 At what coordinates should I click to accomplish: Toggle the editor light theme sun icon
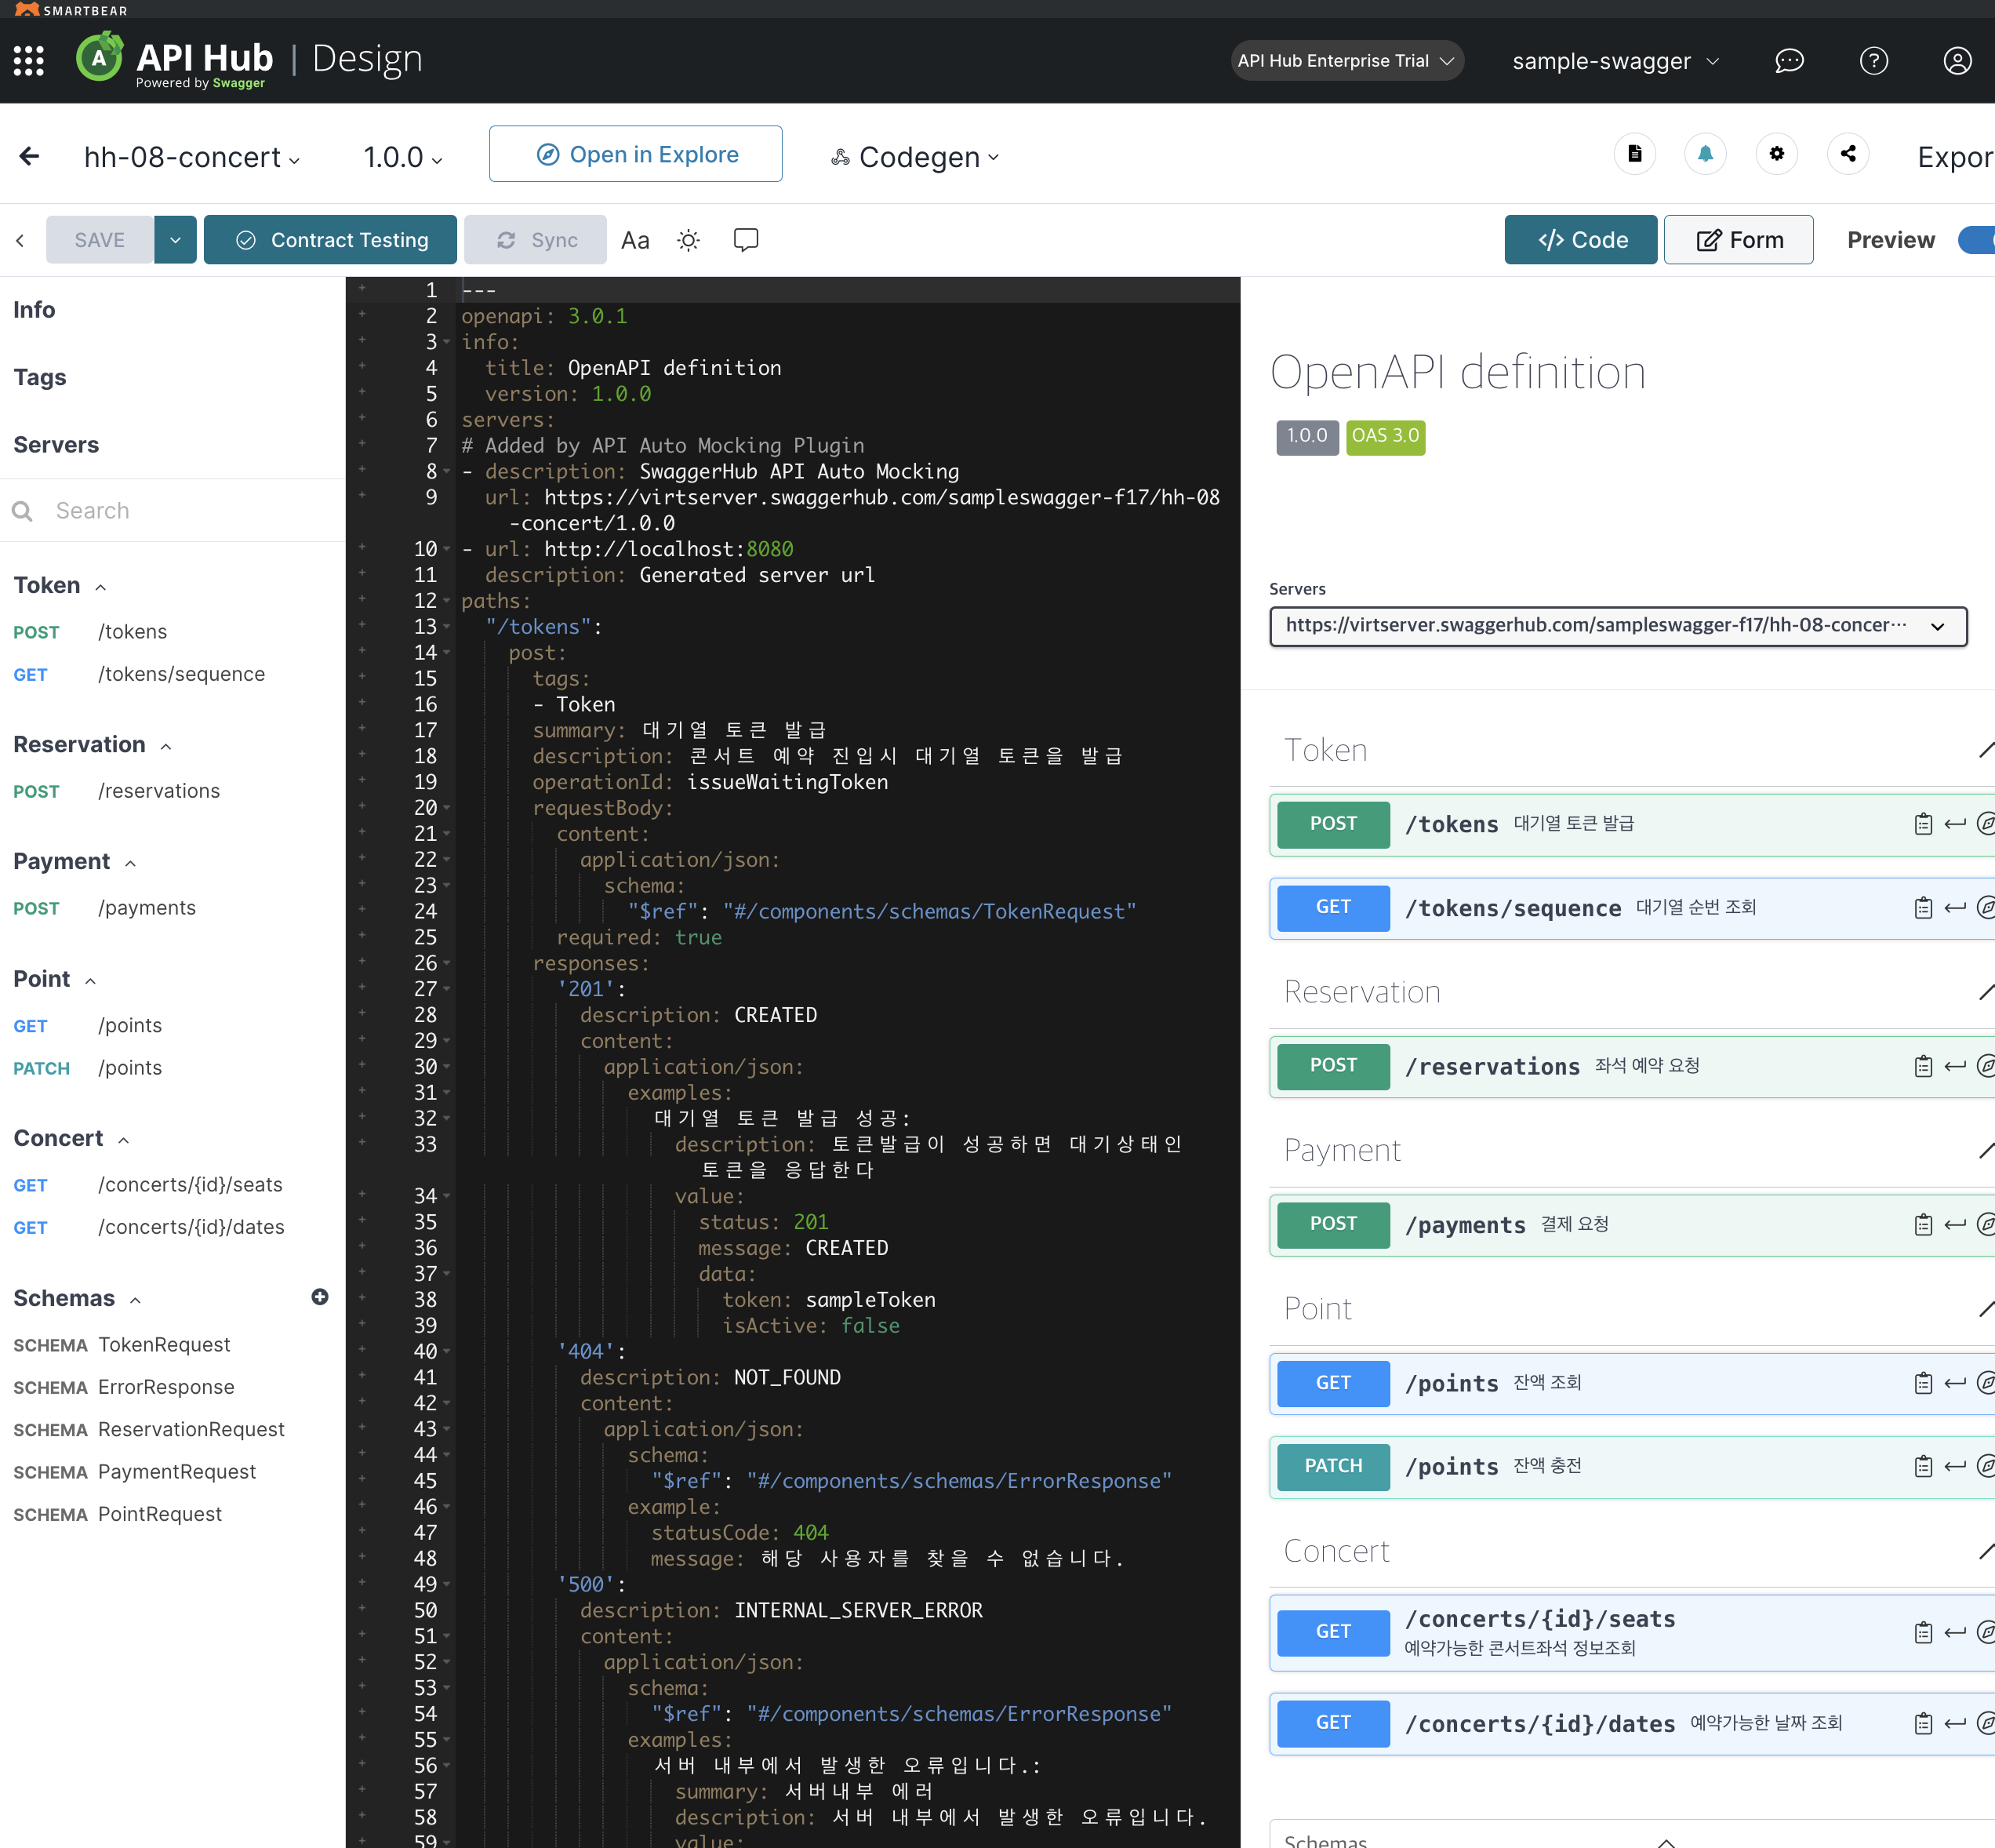689,240
